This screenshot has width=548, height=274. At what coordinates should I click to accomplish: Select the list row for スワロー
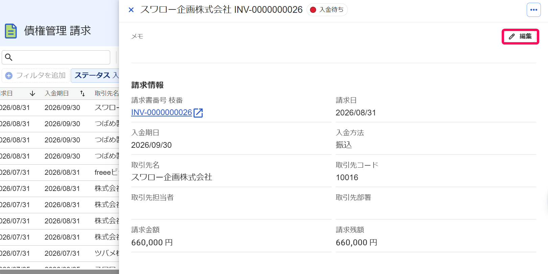(x=59, y=108)
